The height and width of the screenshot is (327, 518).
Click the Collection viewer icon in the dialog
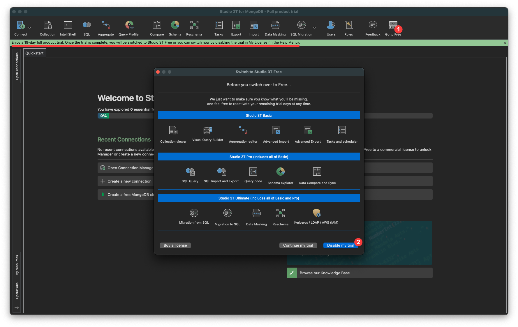(173, 130)
